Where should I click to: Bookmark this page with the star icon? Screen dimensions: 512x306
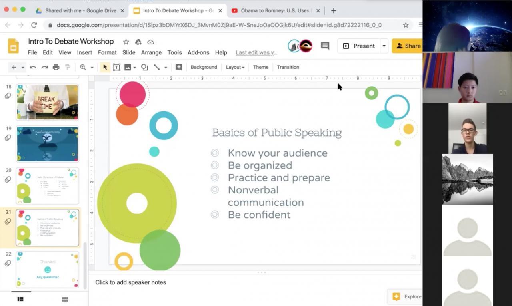coord(406,25)
